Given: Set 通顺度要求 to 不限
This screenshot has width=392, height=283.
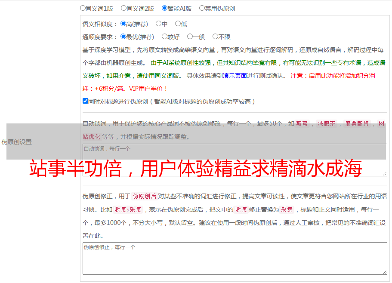Looking at the screenshot, I should click(x=215, y=37).
